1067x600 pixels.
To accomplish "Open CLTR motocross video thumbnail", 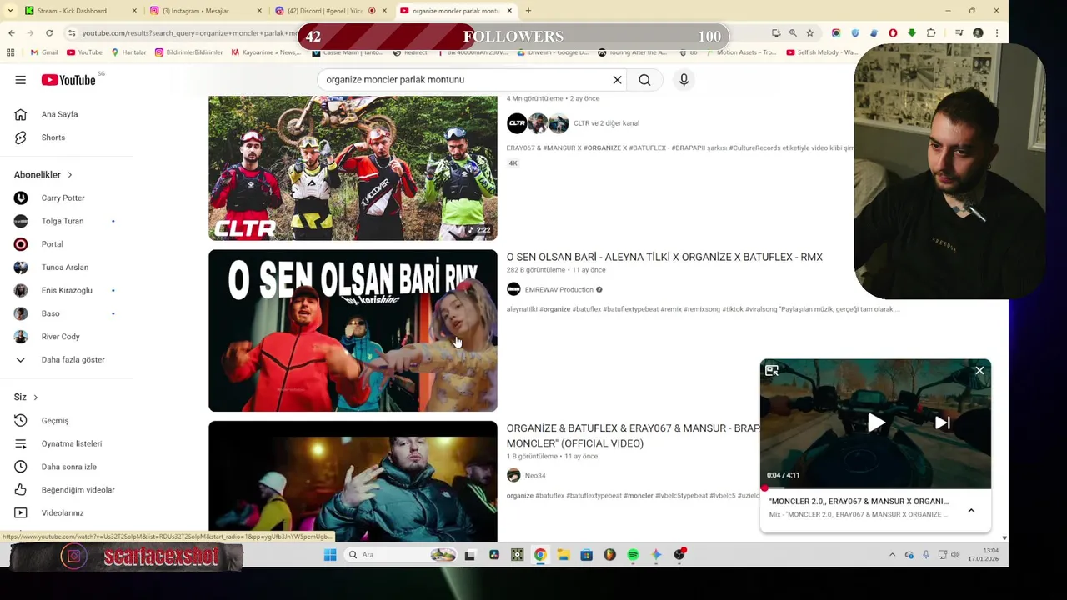I will [353, 168].
